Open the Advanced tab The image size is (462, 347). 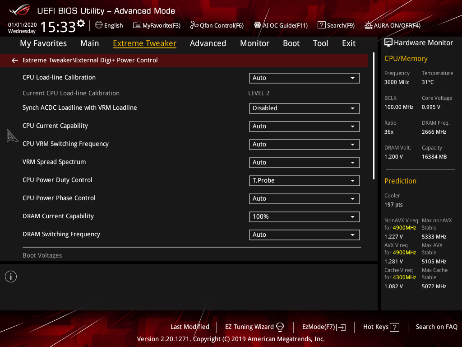pyautogui.click(x=208, y=43)
